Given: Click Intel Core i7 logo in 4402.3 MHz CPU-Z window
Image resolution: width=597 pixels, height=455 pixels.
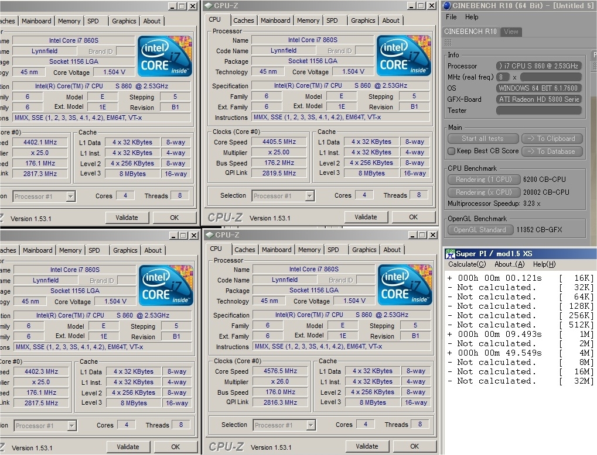Looking at the screenshot, I should coord(166,285).
